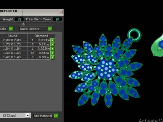Open the material density dropdown (3.52 spg)
This screenshot has width=163, height=122.
[x=28, y=116]
